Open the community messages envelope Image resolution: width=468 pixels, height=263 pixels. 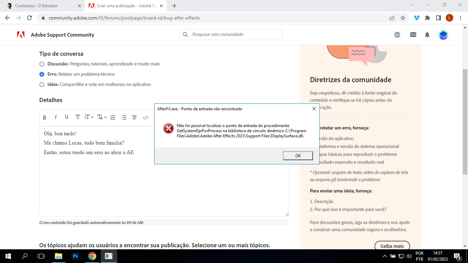click(413, 35)
